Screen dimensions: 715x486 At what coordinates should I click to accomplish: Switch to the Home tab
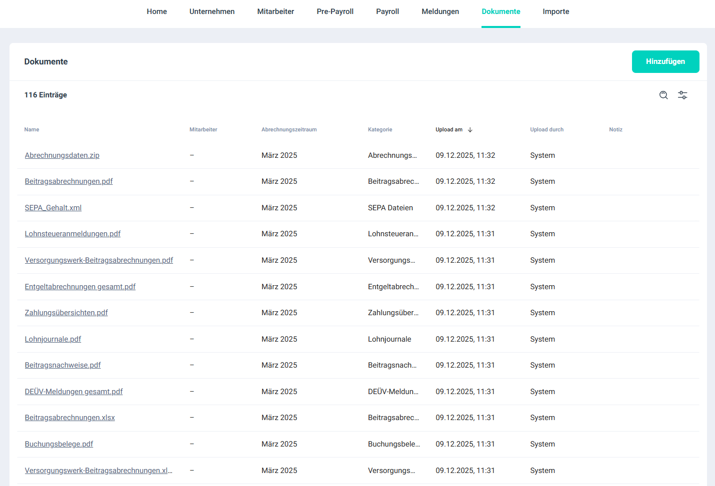tap(156, 11)
